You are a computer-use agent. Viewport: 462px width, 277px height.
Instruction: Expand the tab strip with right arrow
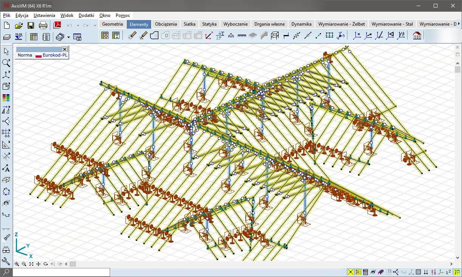click(x=459, y=24)
